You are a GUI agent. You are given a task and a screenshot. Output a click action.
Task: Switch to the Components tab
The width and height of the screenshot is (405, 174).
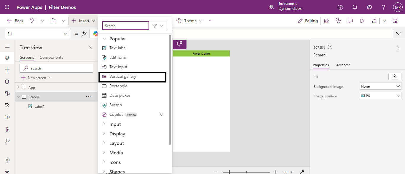tap(51, 57)
